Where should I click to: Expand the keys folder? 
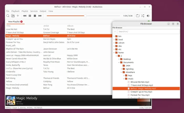(x=124, y=76)
